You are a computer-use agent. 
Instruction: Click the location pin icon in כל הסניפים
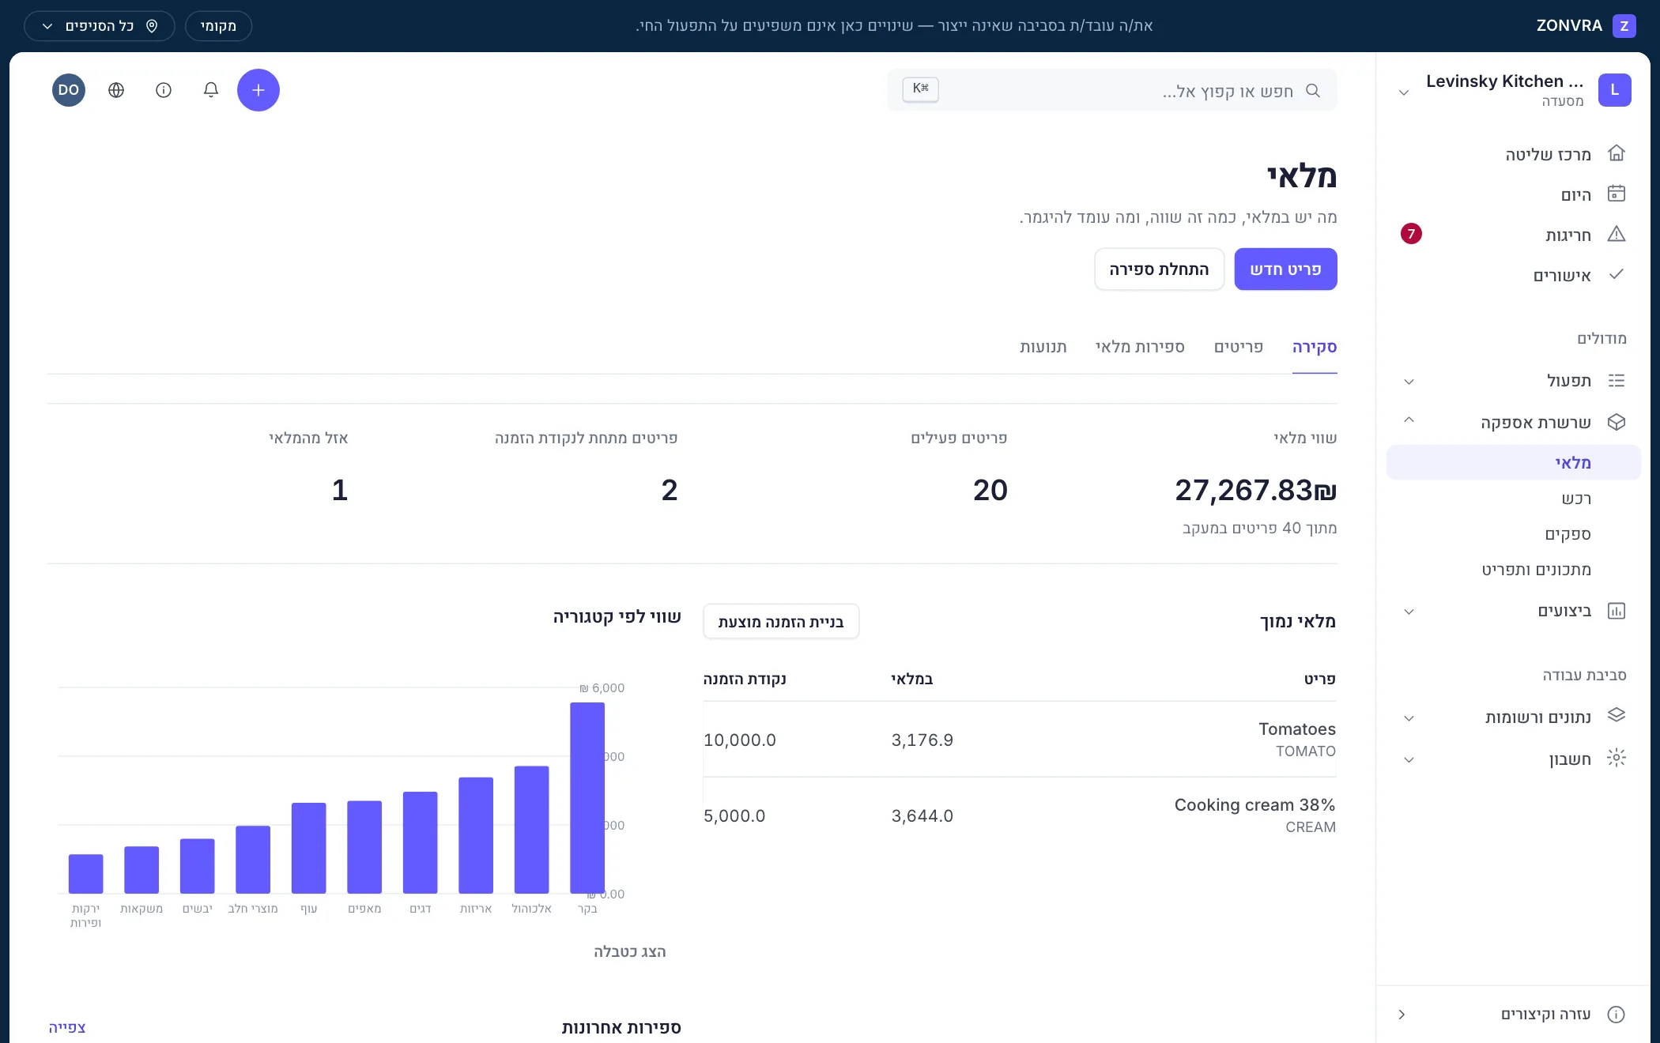pos(152,26)
